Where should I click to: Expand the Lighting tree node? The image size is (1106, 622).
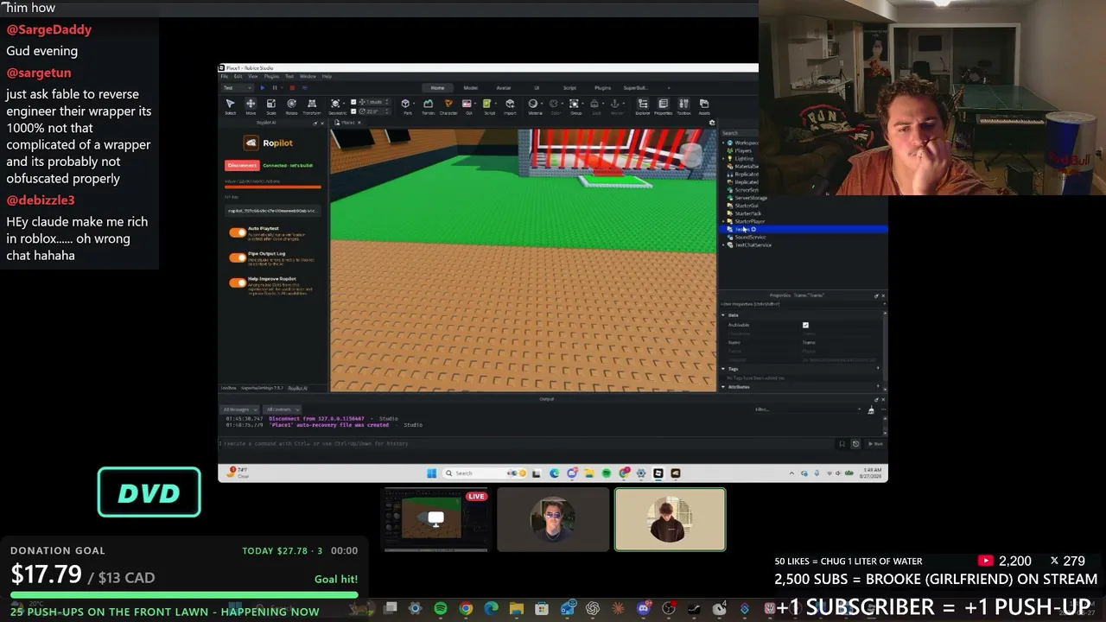(724, 158)
